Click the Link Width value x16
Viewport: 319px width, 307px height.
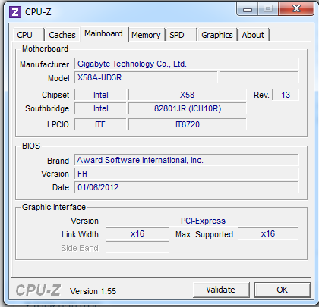click(x=137, y=233)
